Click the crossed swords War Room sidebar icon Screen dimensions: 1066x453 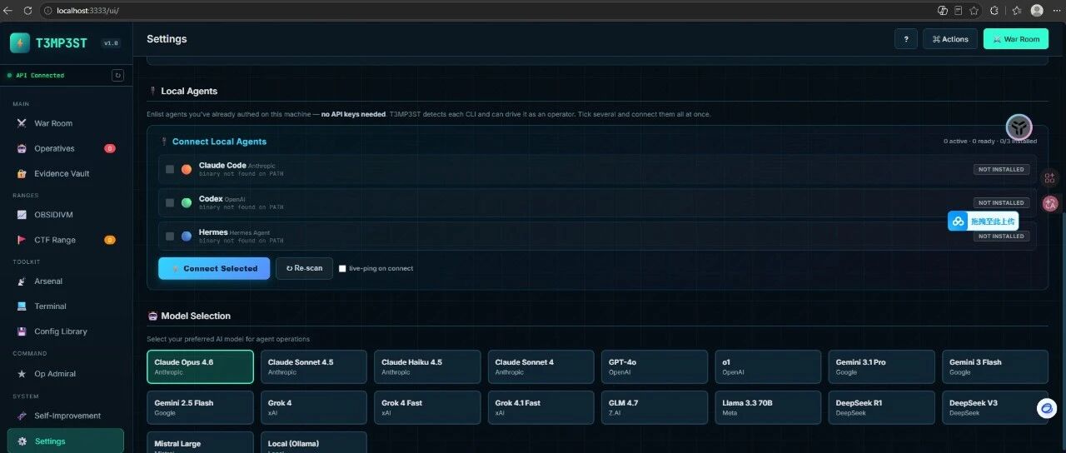click(x=22, y=123)
